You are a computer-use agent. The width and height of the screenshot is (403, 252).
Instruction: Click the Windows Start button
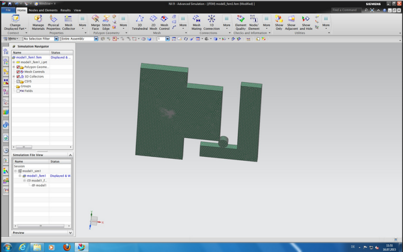pos(7,247)
